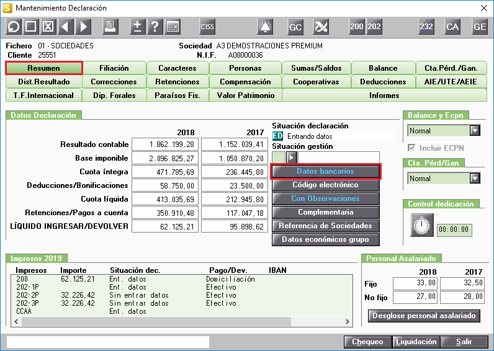This screenshot has height=351, width=494.
Task: Click the empty square toolbar icon
Action: click(x=30, y=27)
